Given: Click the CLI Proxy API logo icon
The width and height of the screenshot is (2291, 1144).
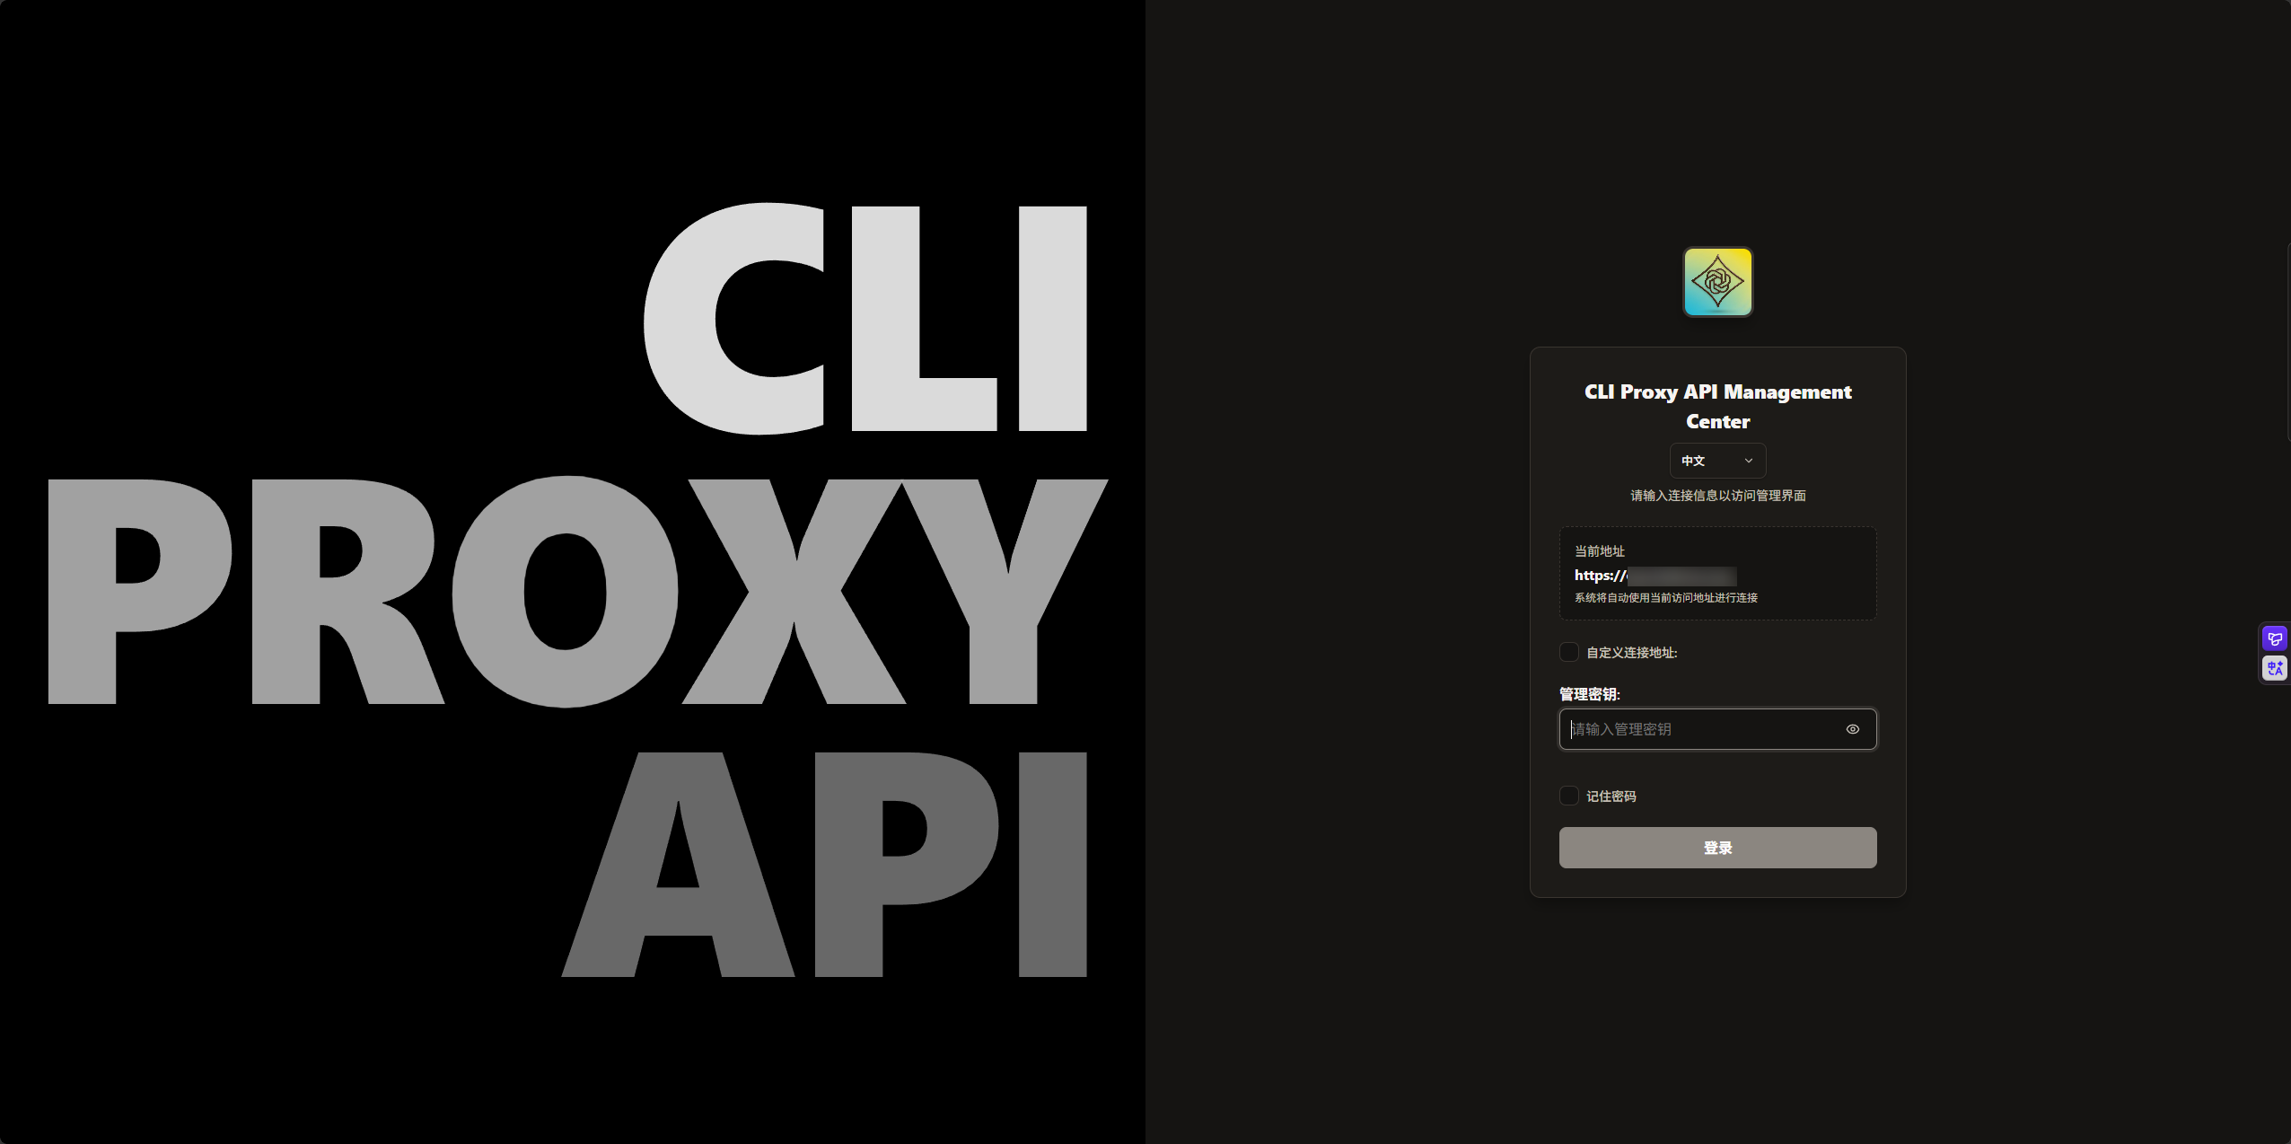Looking at the screenshot, I should tap(1717, 282).
